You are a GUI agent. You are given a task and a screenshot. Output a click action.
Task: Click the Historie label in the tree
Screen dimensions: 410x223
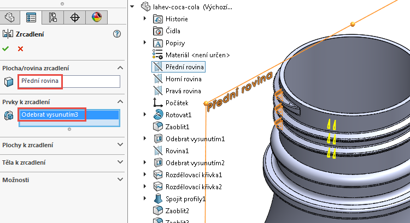pos(177,19)
